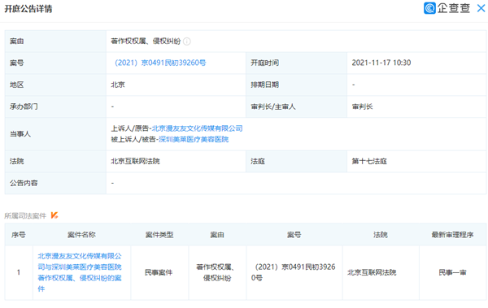Image resolution: width=488 pixels, height=308 pixels.
Task: Click 北京互联网法院 in the lower table
Action: pyautogui.click(x=372, y=272)
